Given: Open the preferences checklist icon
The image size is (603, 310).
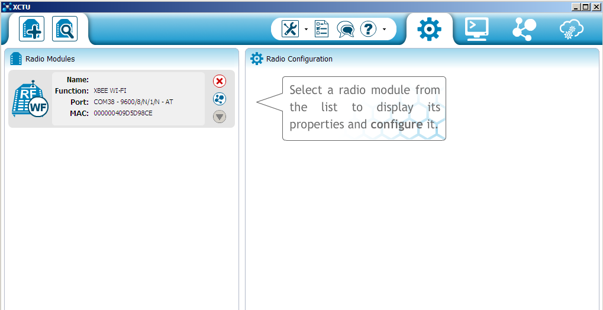Looking at the screenshot, I should pos(321,29).
